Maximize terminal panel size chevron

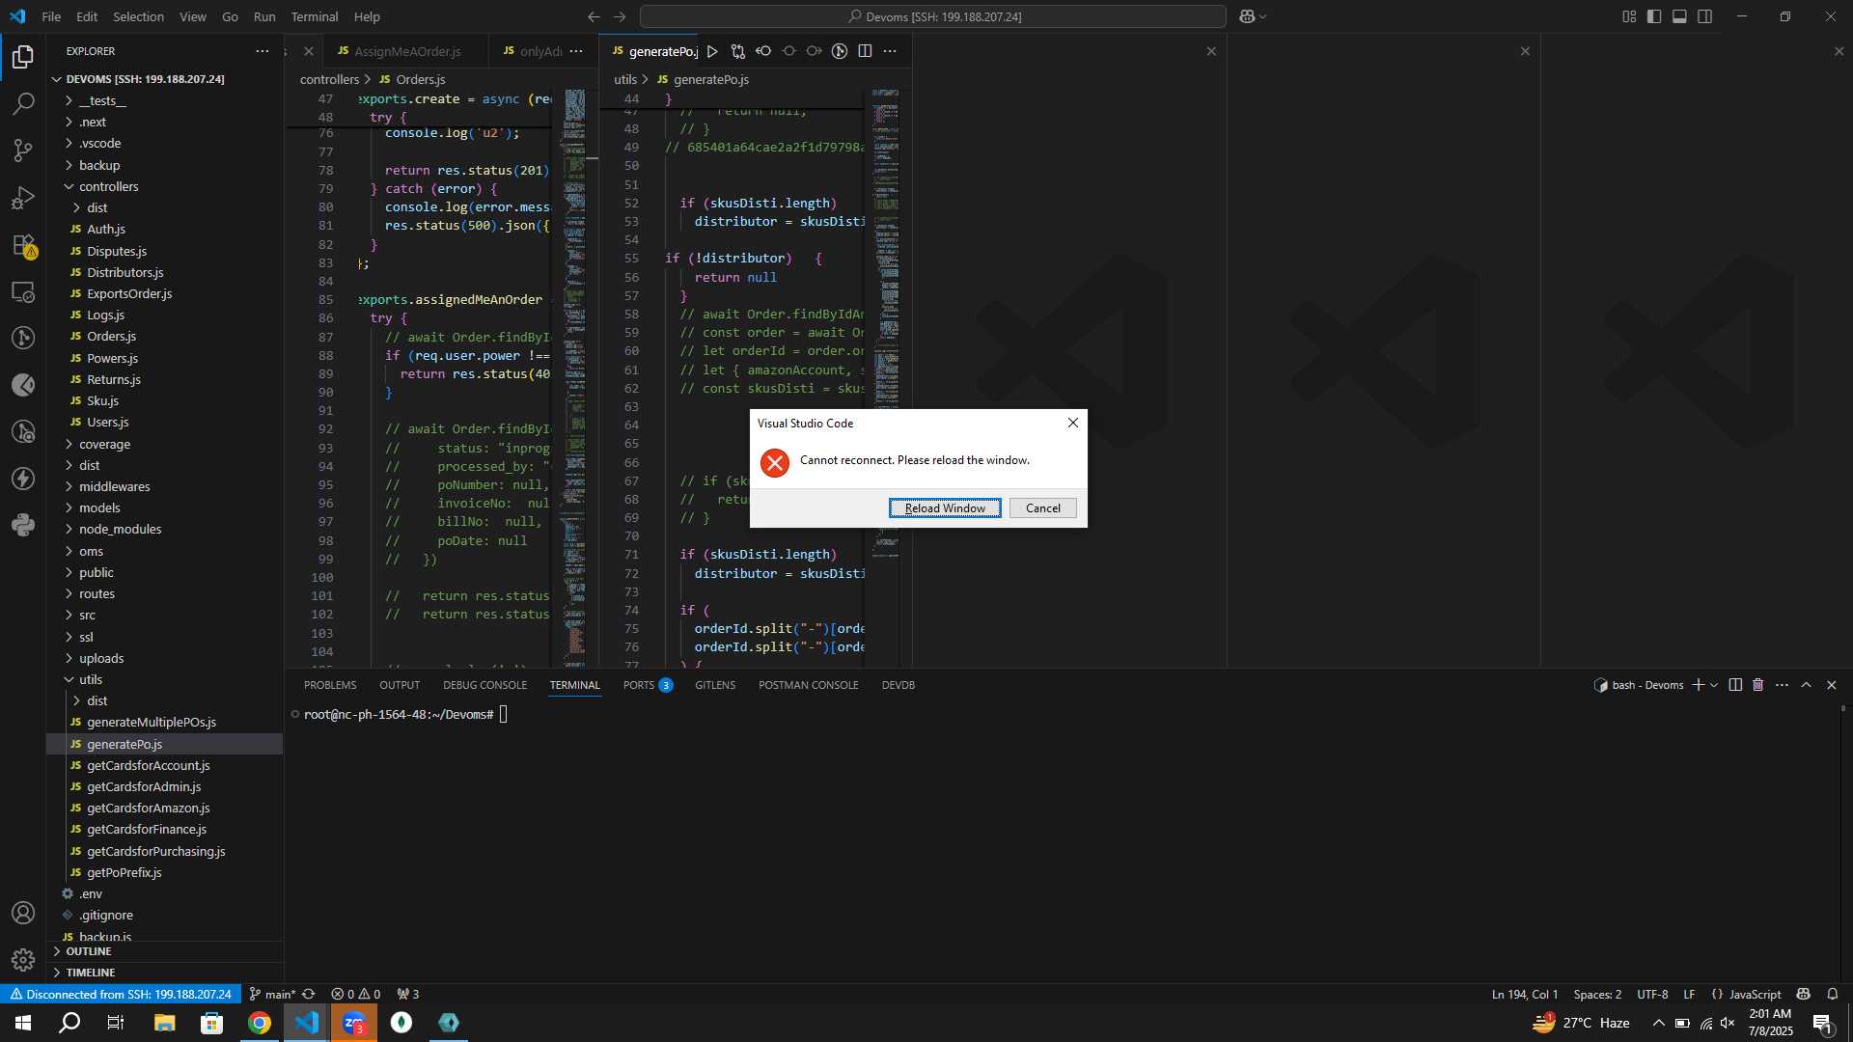coord(1807,685)
